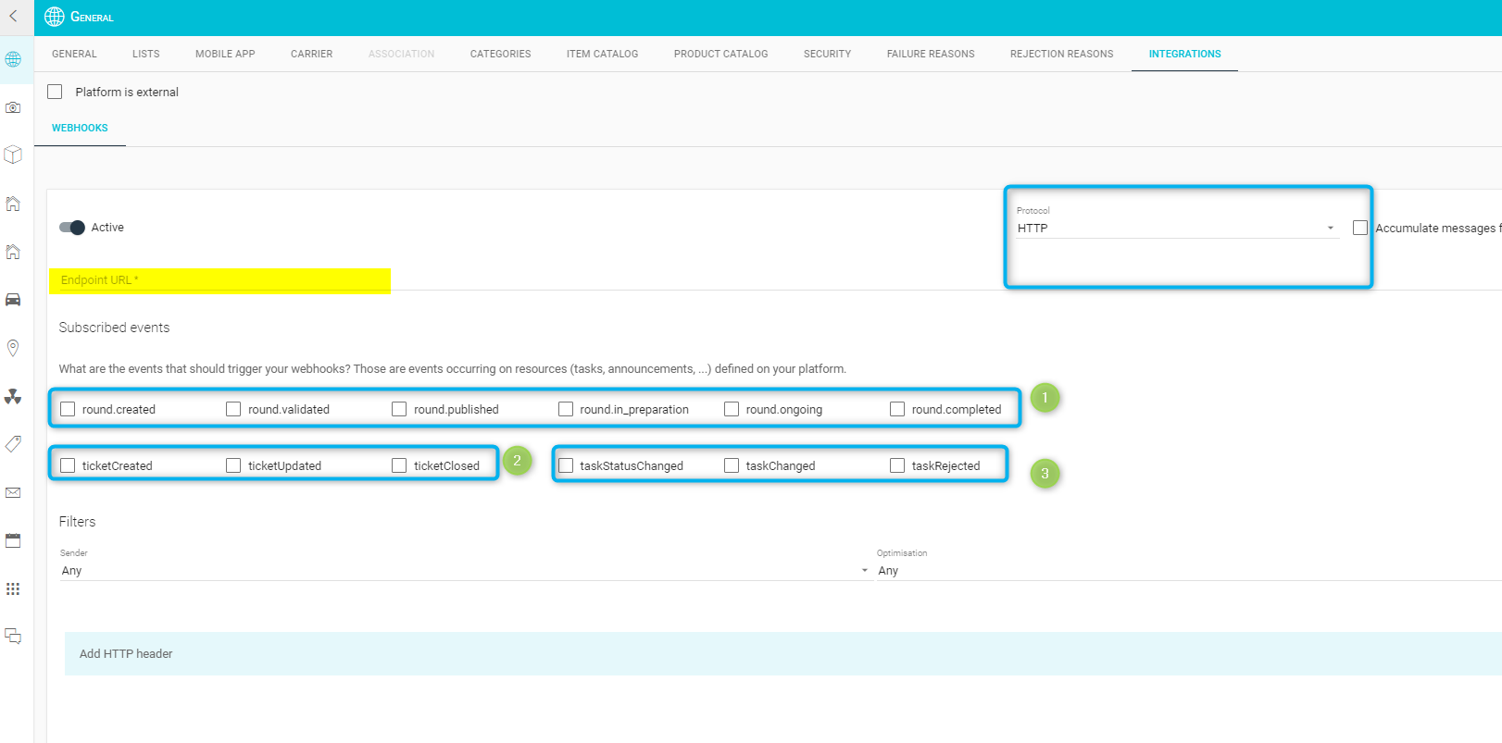Check the Platform is external box

point(56,92)
